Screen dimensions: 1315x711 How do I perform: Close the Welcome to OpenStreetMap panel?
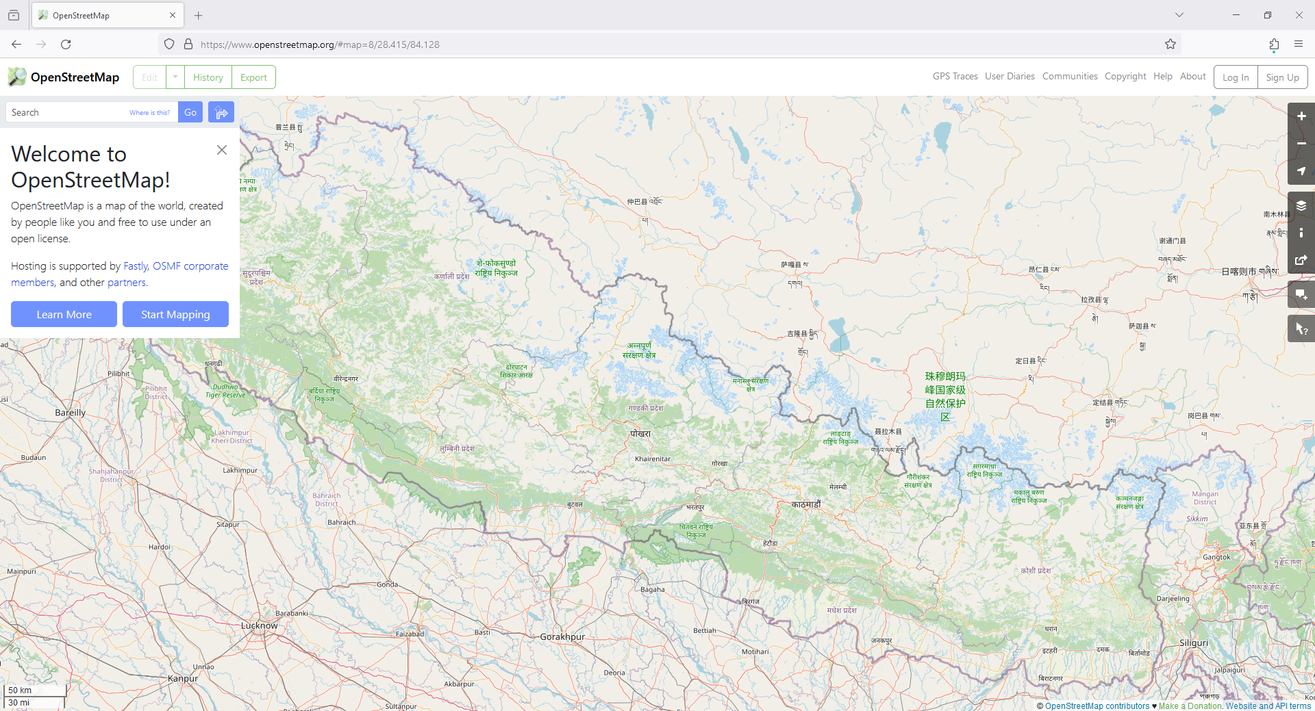tap(221, 150)
